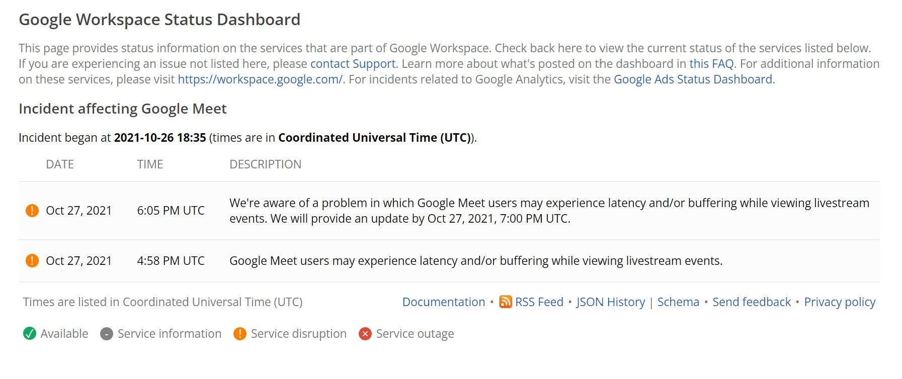Click the gray Service information icon
Screen dimensions: 902x379
(107, 333)
